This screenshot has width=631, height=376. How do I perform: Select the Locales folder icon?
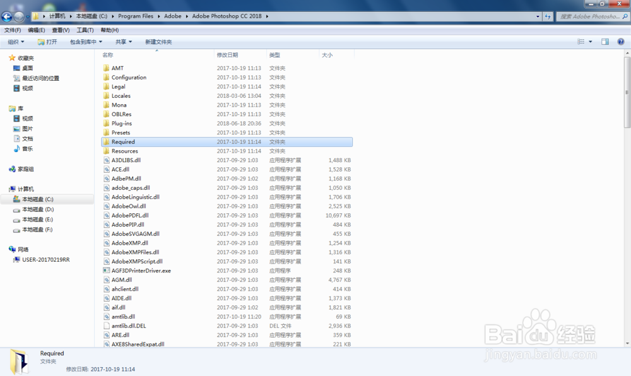click(106, 96)
